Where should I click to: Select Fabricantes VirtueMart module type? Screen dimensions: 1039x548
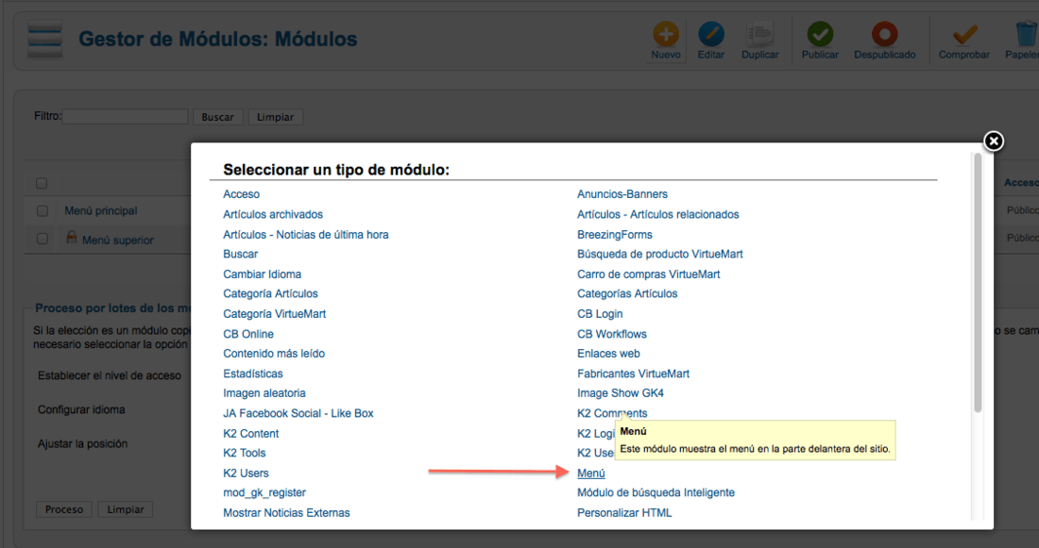(x=633, y=374)
